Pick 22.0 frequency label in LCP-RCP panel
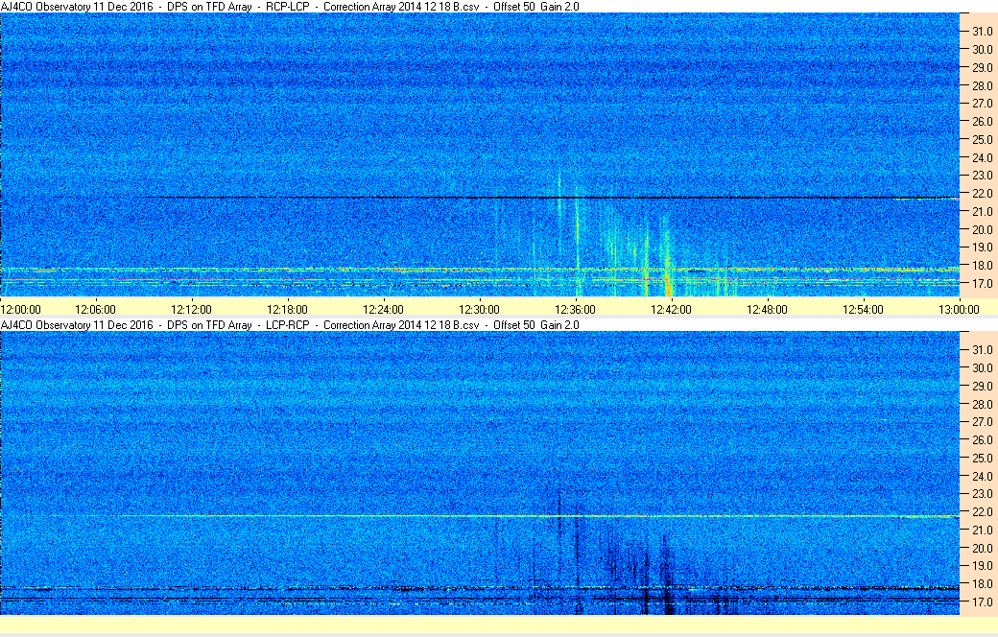This screenshot has height=637, width=998. (982, 511)
